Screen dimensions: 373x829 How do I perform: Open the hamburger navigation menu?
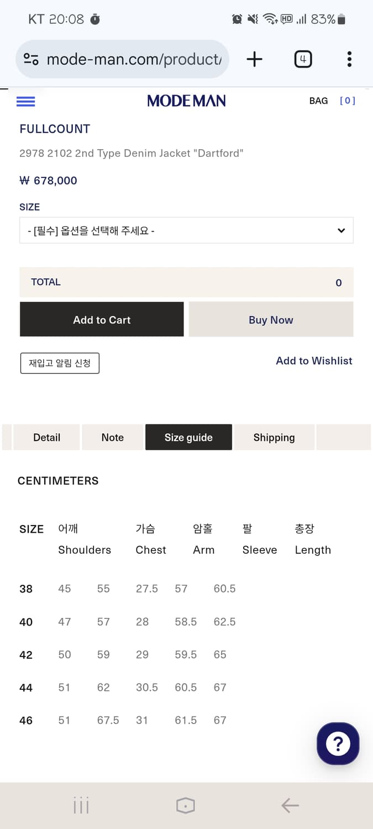click(x=25, y=101)
